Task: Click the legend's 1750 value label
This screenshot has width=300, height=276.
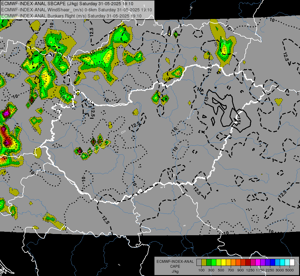Action: coord(260,270)
